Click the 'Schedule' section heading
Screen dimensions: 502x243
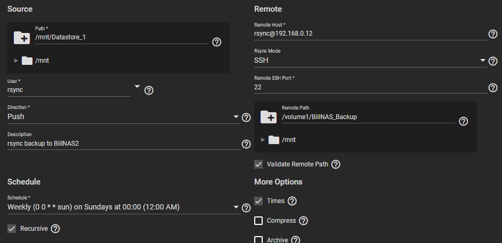click(24, 182)
